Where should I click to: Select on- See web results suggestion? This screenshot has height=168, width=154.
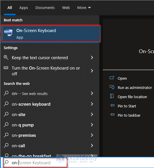click(50, 94)
